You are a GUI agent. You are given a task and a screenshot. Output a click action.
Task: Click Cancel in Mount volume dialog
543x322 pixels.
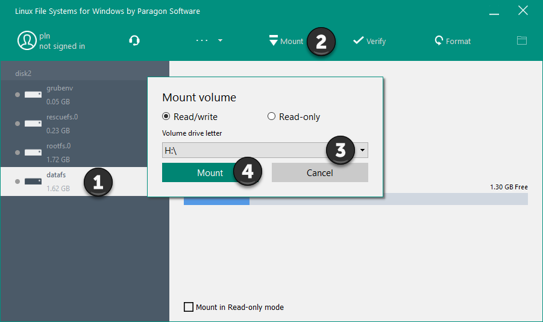(x=319, y=173)
